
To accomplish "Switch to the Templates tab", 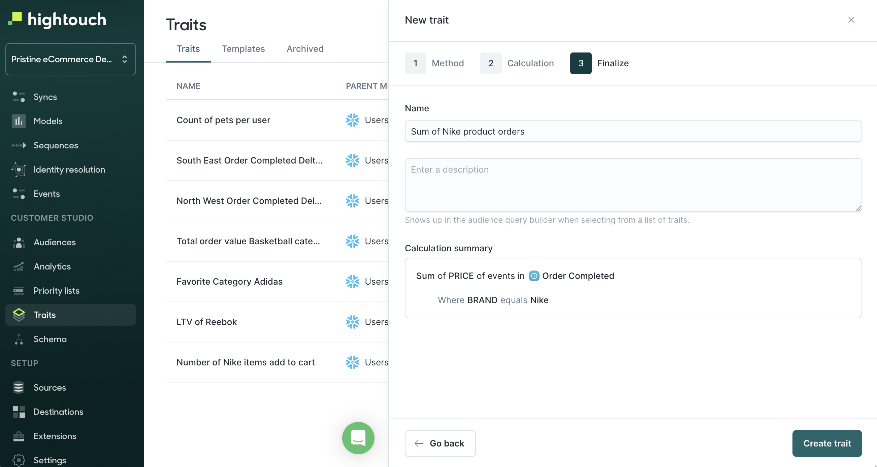I will 243,49.
